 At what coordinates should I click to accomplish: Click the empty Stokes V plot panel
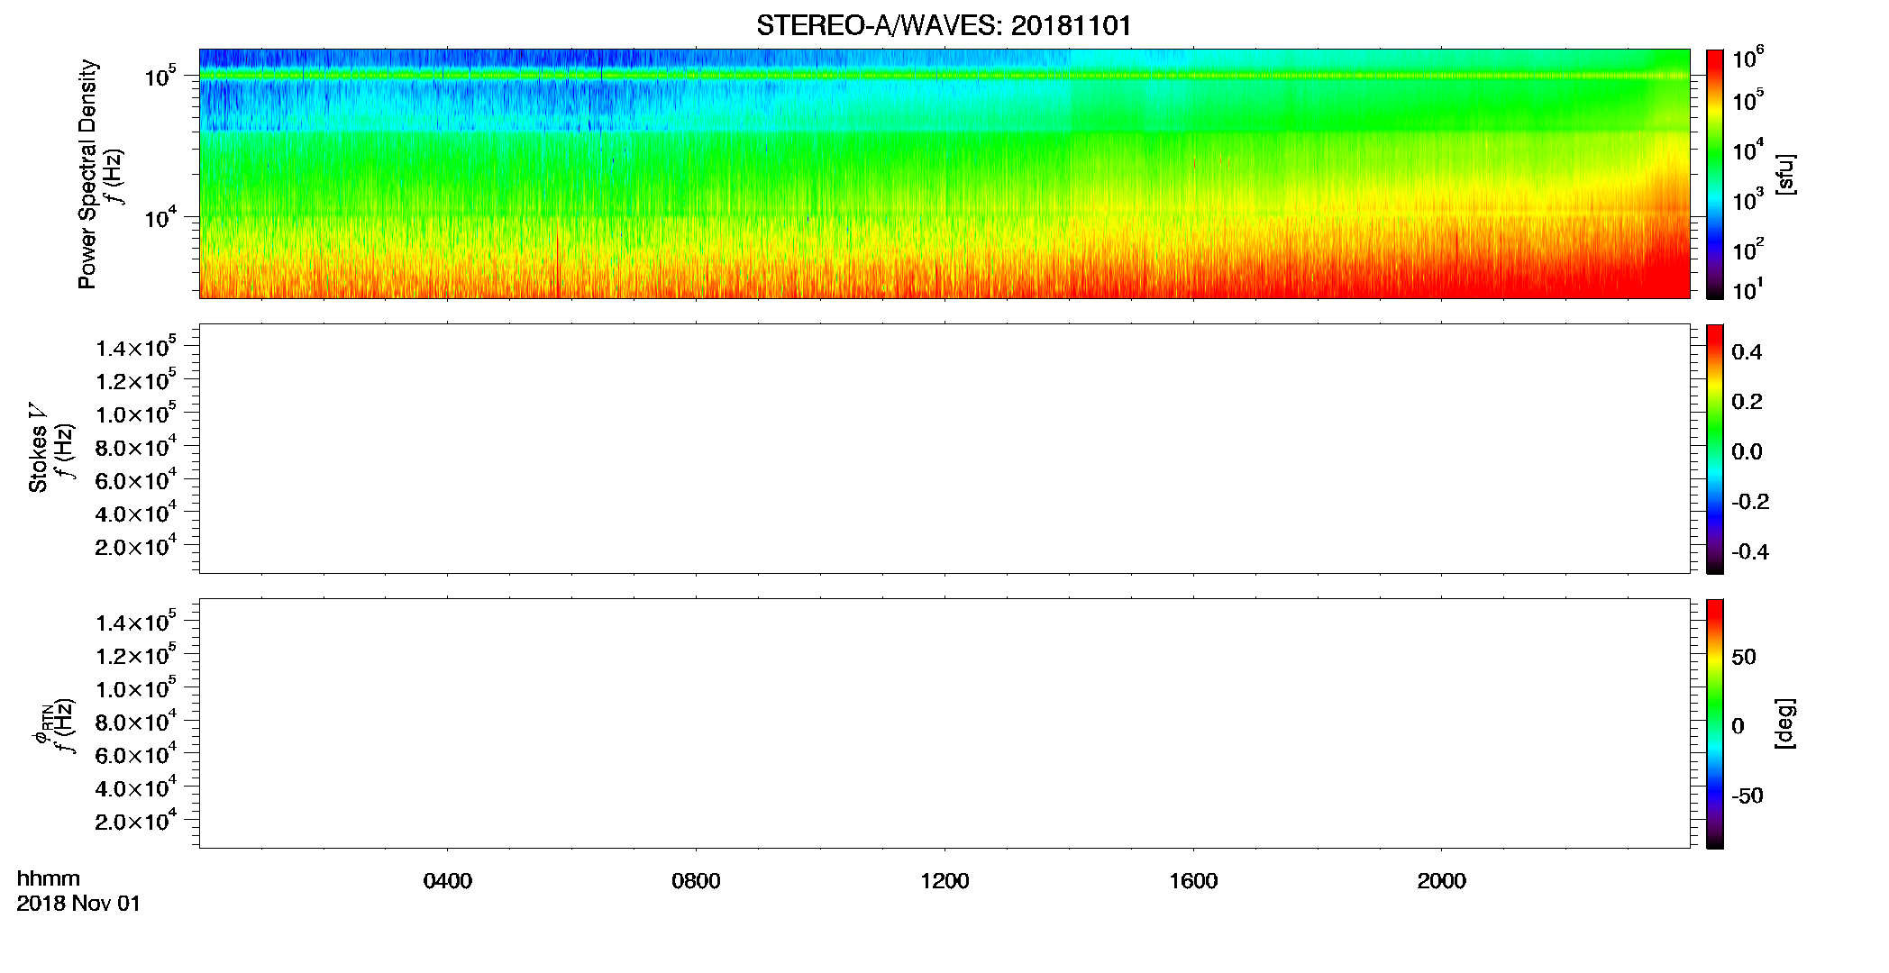[944, 449]
